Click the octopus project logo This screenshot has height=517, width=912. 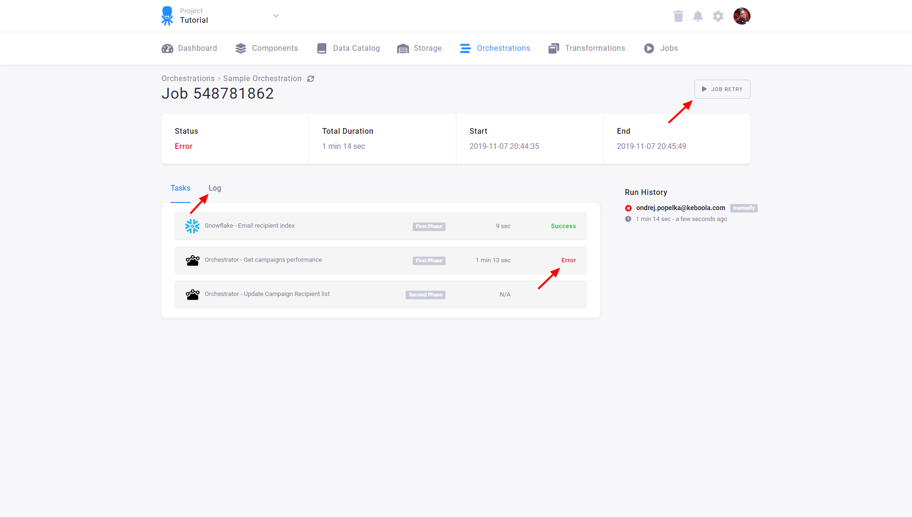click(x=167, y=16)
